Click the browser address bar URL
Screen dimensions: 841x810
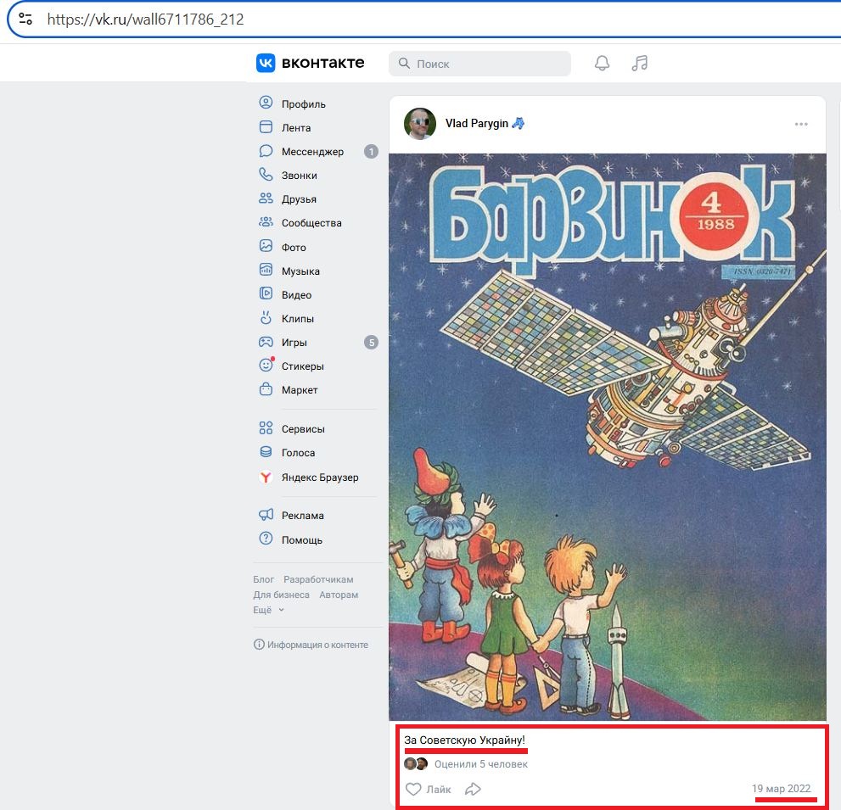(x=145, y=20)
